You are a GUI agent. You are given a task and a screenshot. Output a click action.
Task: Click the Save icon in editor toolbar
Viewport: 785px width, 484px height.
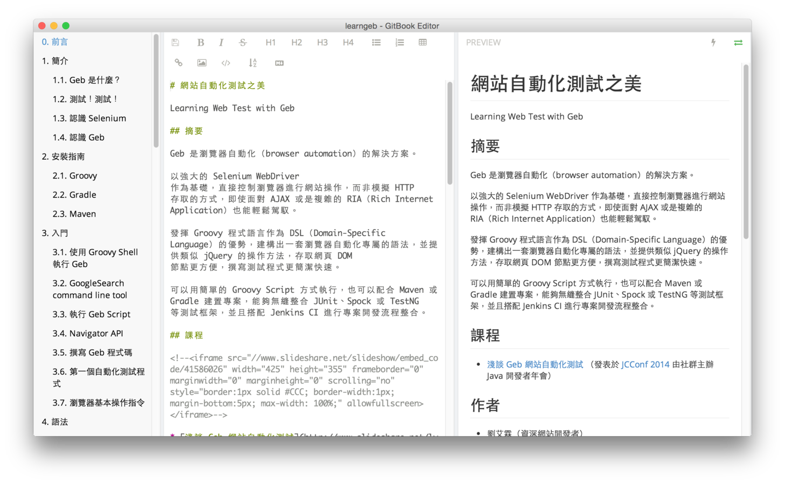(175, 42)
